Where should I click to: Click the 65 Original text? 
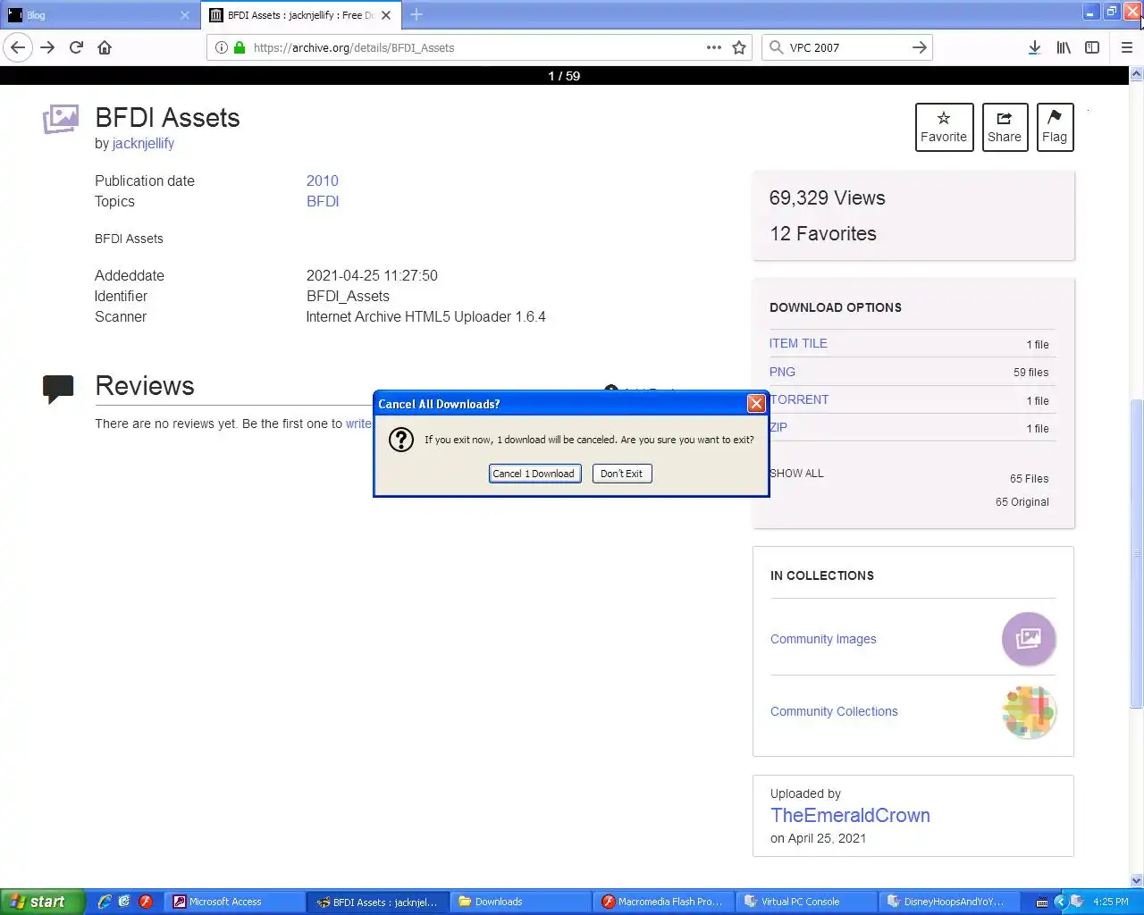(1022, 501)
